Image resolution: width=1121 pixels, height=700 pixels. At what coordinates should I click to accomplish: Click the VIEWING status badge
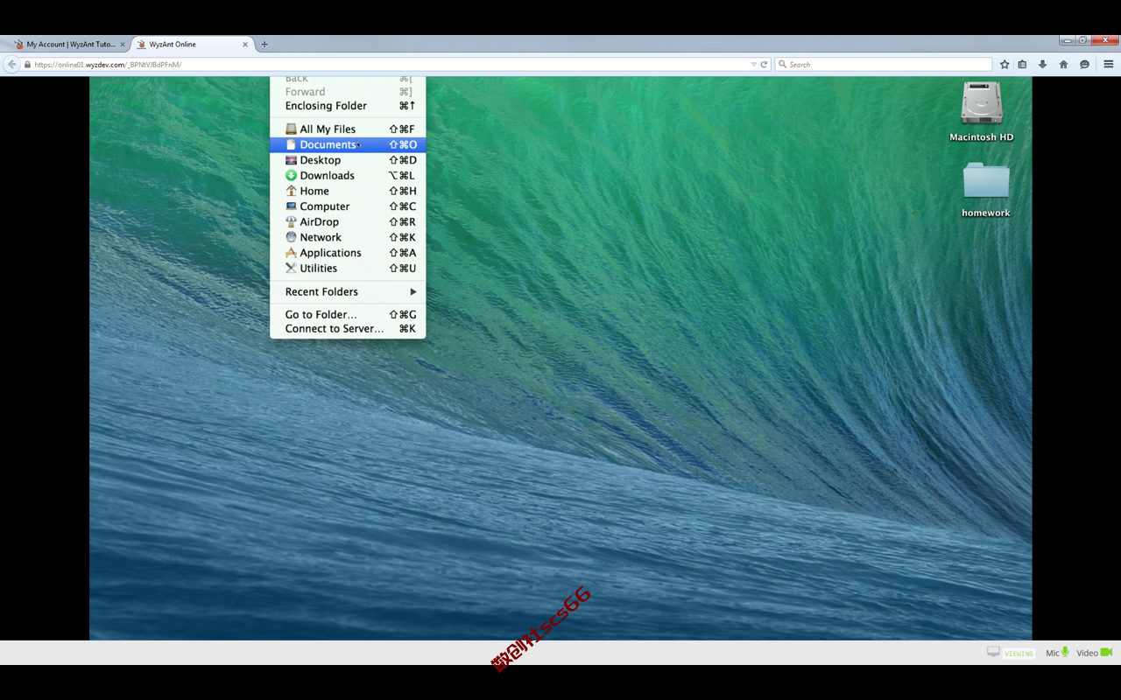1019,654
